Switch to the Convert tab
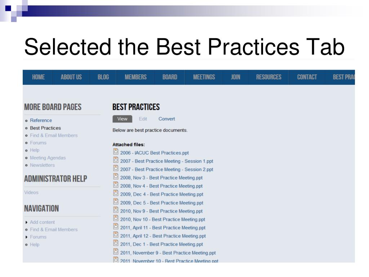 tap(166, 119)
